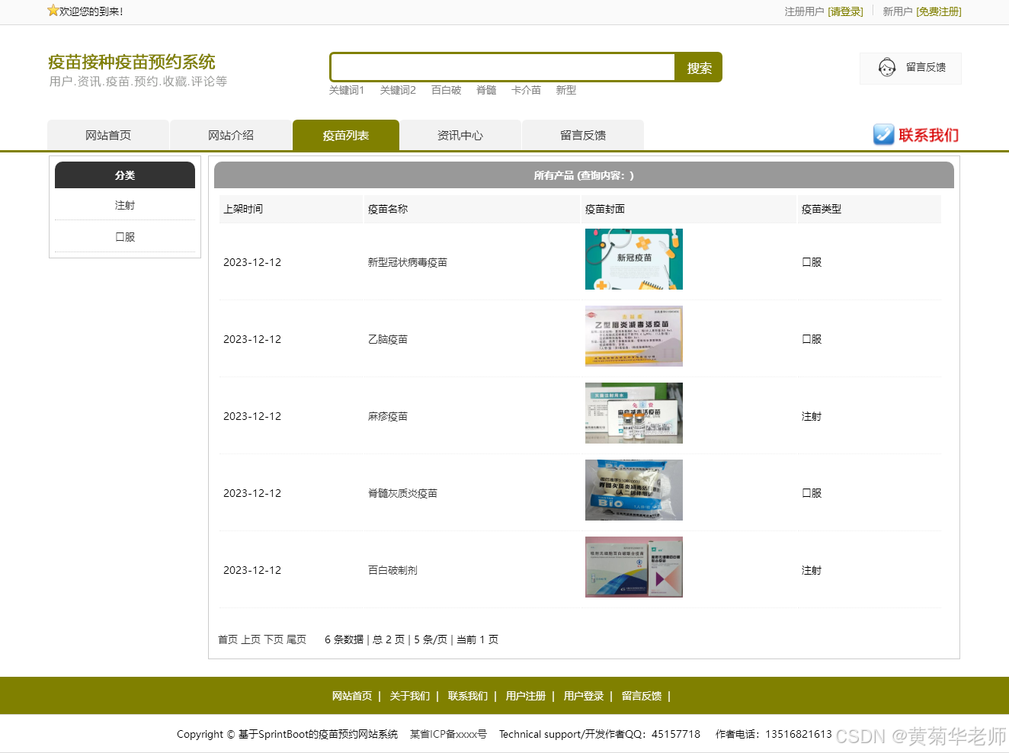The width and height of the screenshot is (1009, 753).
Task: Click the face icon inside the 留言反馈 button
Action: pyautogui.click(x=886, y=68)
